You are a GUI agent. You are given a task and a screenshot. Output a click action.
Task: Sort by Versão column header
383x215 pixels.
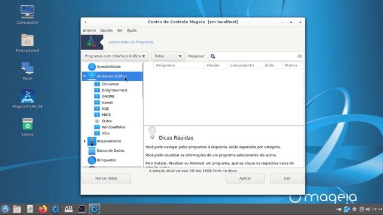click(x=215, y=65)
